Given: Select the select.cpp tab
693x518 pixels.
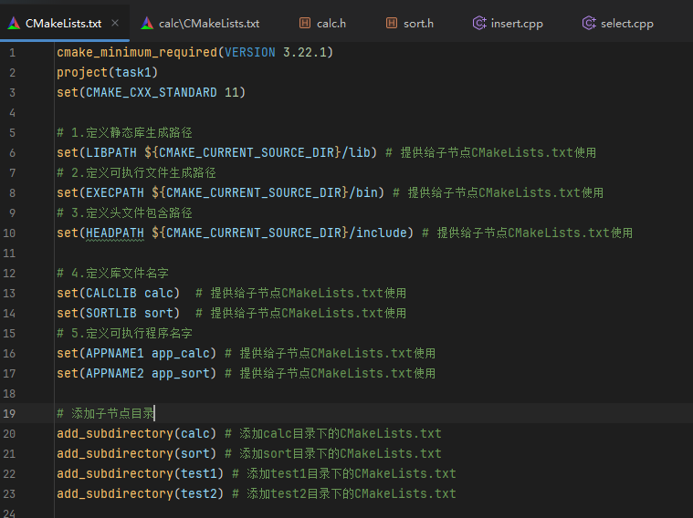Looking at the screenshot, I should coord(626,24).
